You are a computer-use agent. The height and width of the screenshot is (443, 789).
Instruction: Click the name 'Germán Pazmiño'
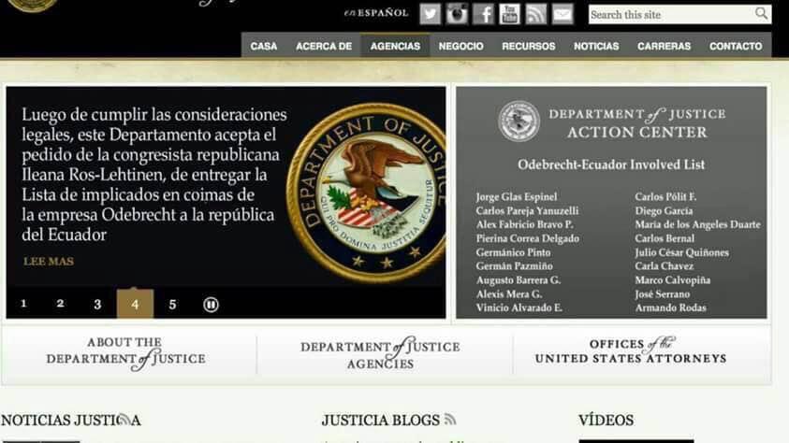coord(514,266)
